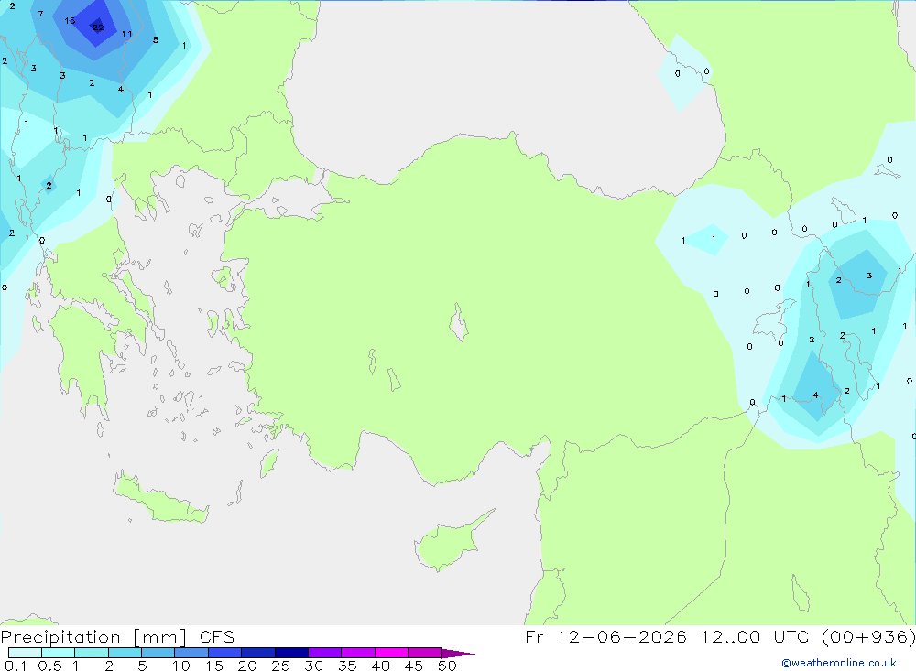The image size is (916, 671).
Task: Click the map value '7' at top left
Action: point(40,14)
